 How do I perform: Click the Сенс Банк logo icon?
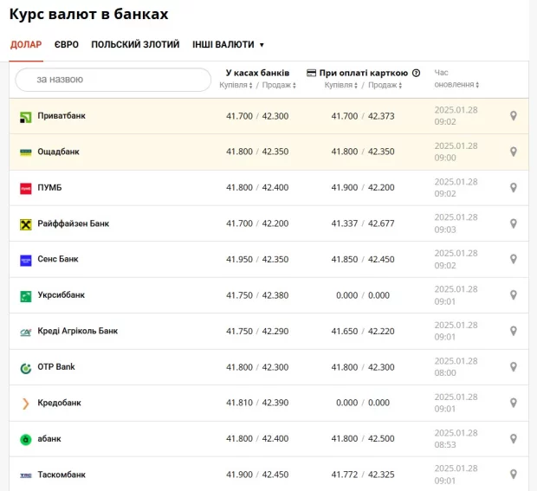coord(26,260)
